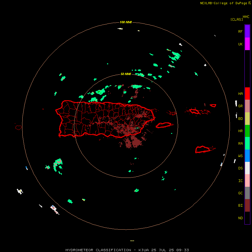Click the BI brown legend swatch
The height and width of the screenshot is (252, 252).
247,206
